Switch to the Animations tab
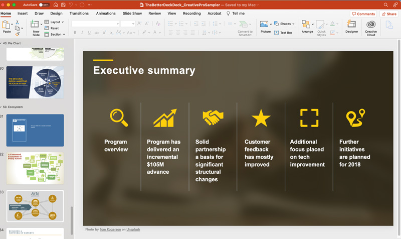This screenshot has width=401, height=239. 106,14
